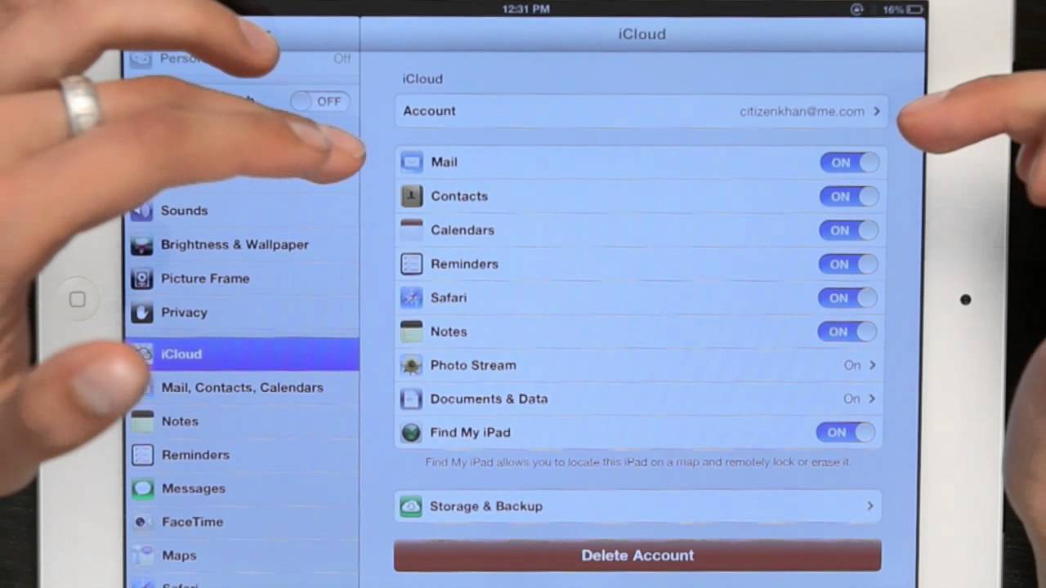
Task: Open Maps settings in sidebar
Action: (242, 555)
